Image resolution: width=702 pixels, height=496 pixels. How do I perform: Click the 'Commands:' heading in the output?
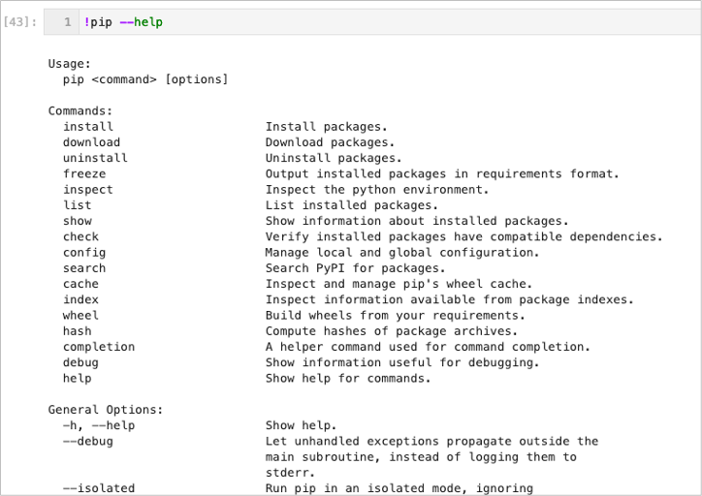pyautogui.click(x=80, y=111)
